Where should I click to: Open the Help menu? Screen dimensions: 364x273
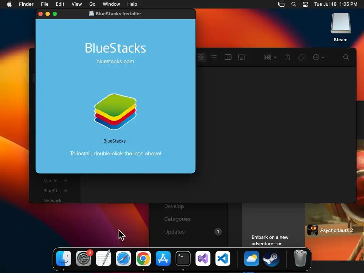pyautogui.click(x=132, y=4)
